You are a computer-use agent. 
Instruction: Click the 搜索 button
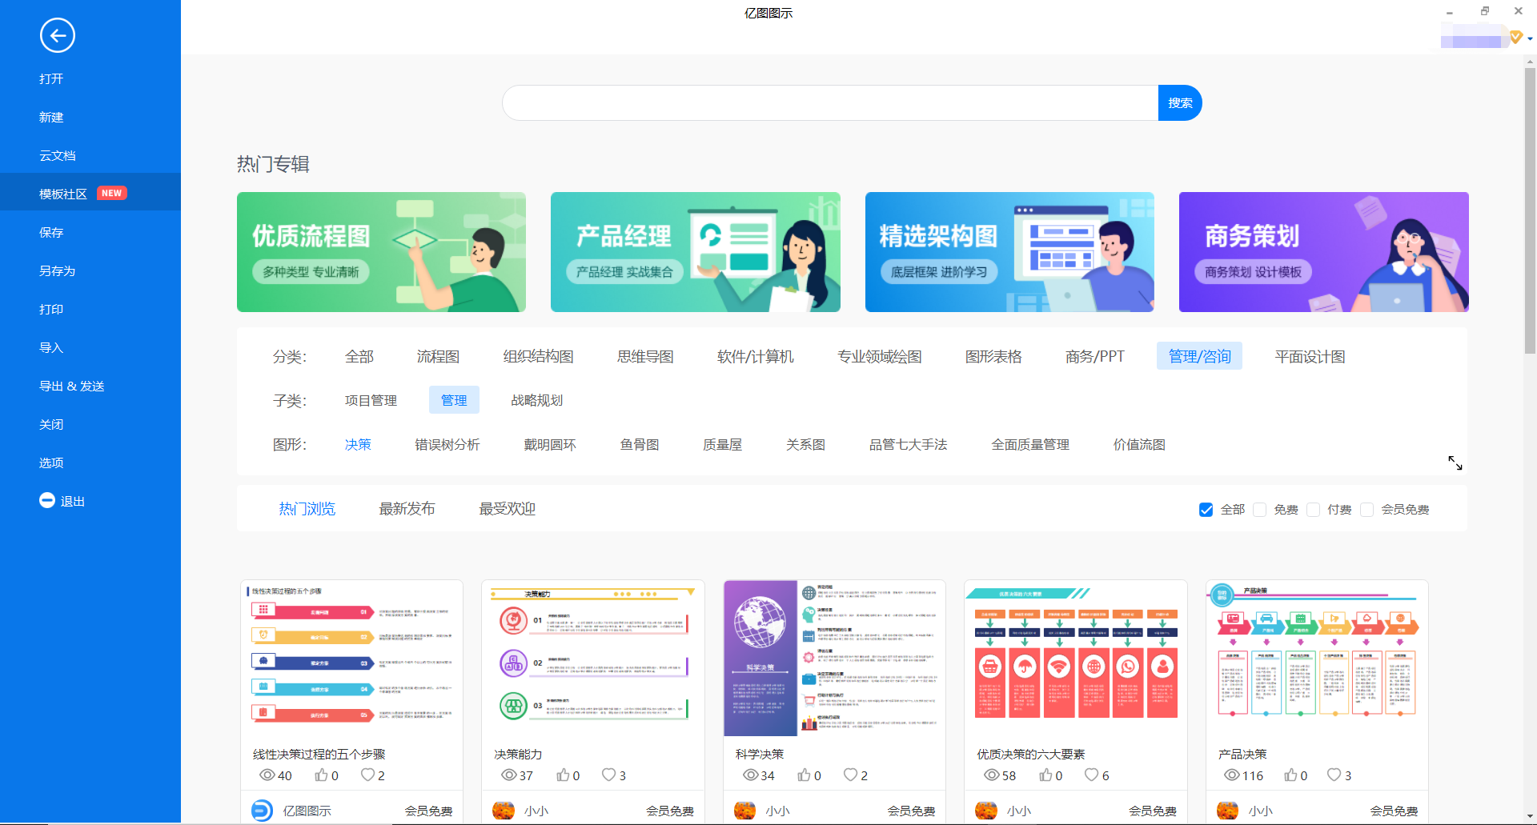(x=1180, y=103)
